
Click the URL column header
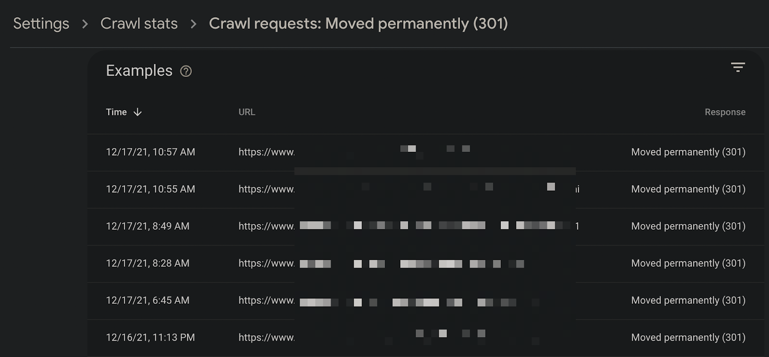pos(247,112)
